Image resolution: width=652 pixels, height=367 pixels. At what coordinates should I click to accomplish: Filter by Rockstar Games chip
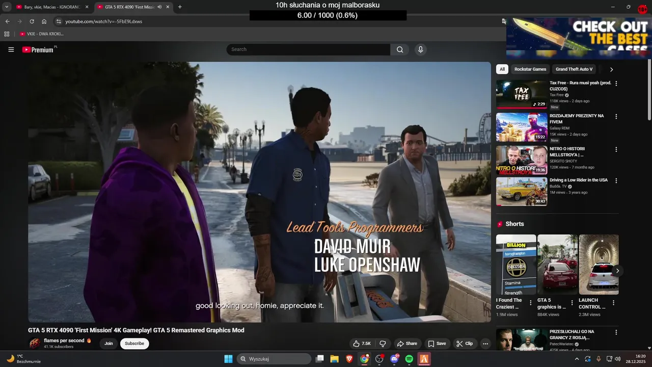click(x=530, y=69)
